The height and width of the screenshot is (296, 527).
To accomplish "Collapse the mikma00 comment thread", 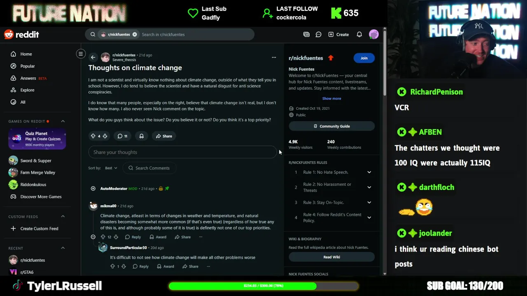I will 93,237.
